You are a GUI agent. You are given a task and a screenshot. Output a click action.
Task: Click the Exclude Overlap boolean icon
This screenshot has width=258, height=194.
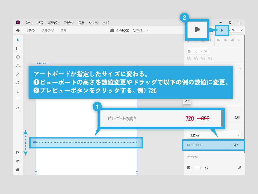click(x=210, y=58)
